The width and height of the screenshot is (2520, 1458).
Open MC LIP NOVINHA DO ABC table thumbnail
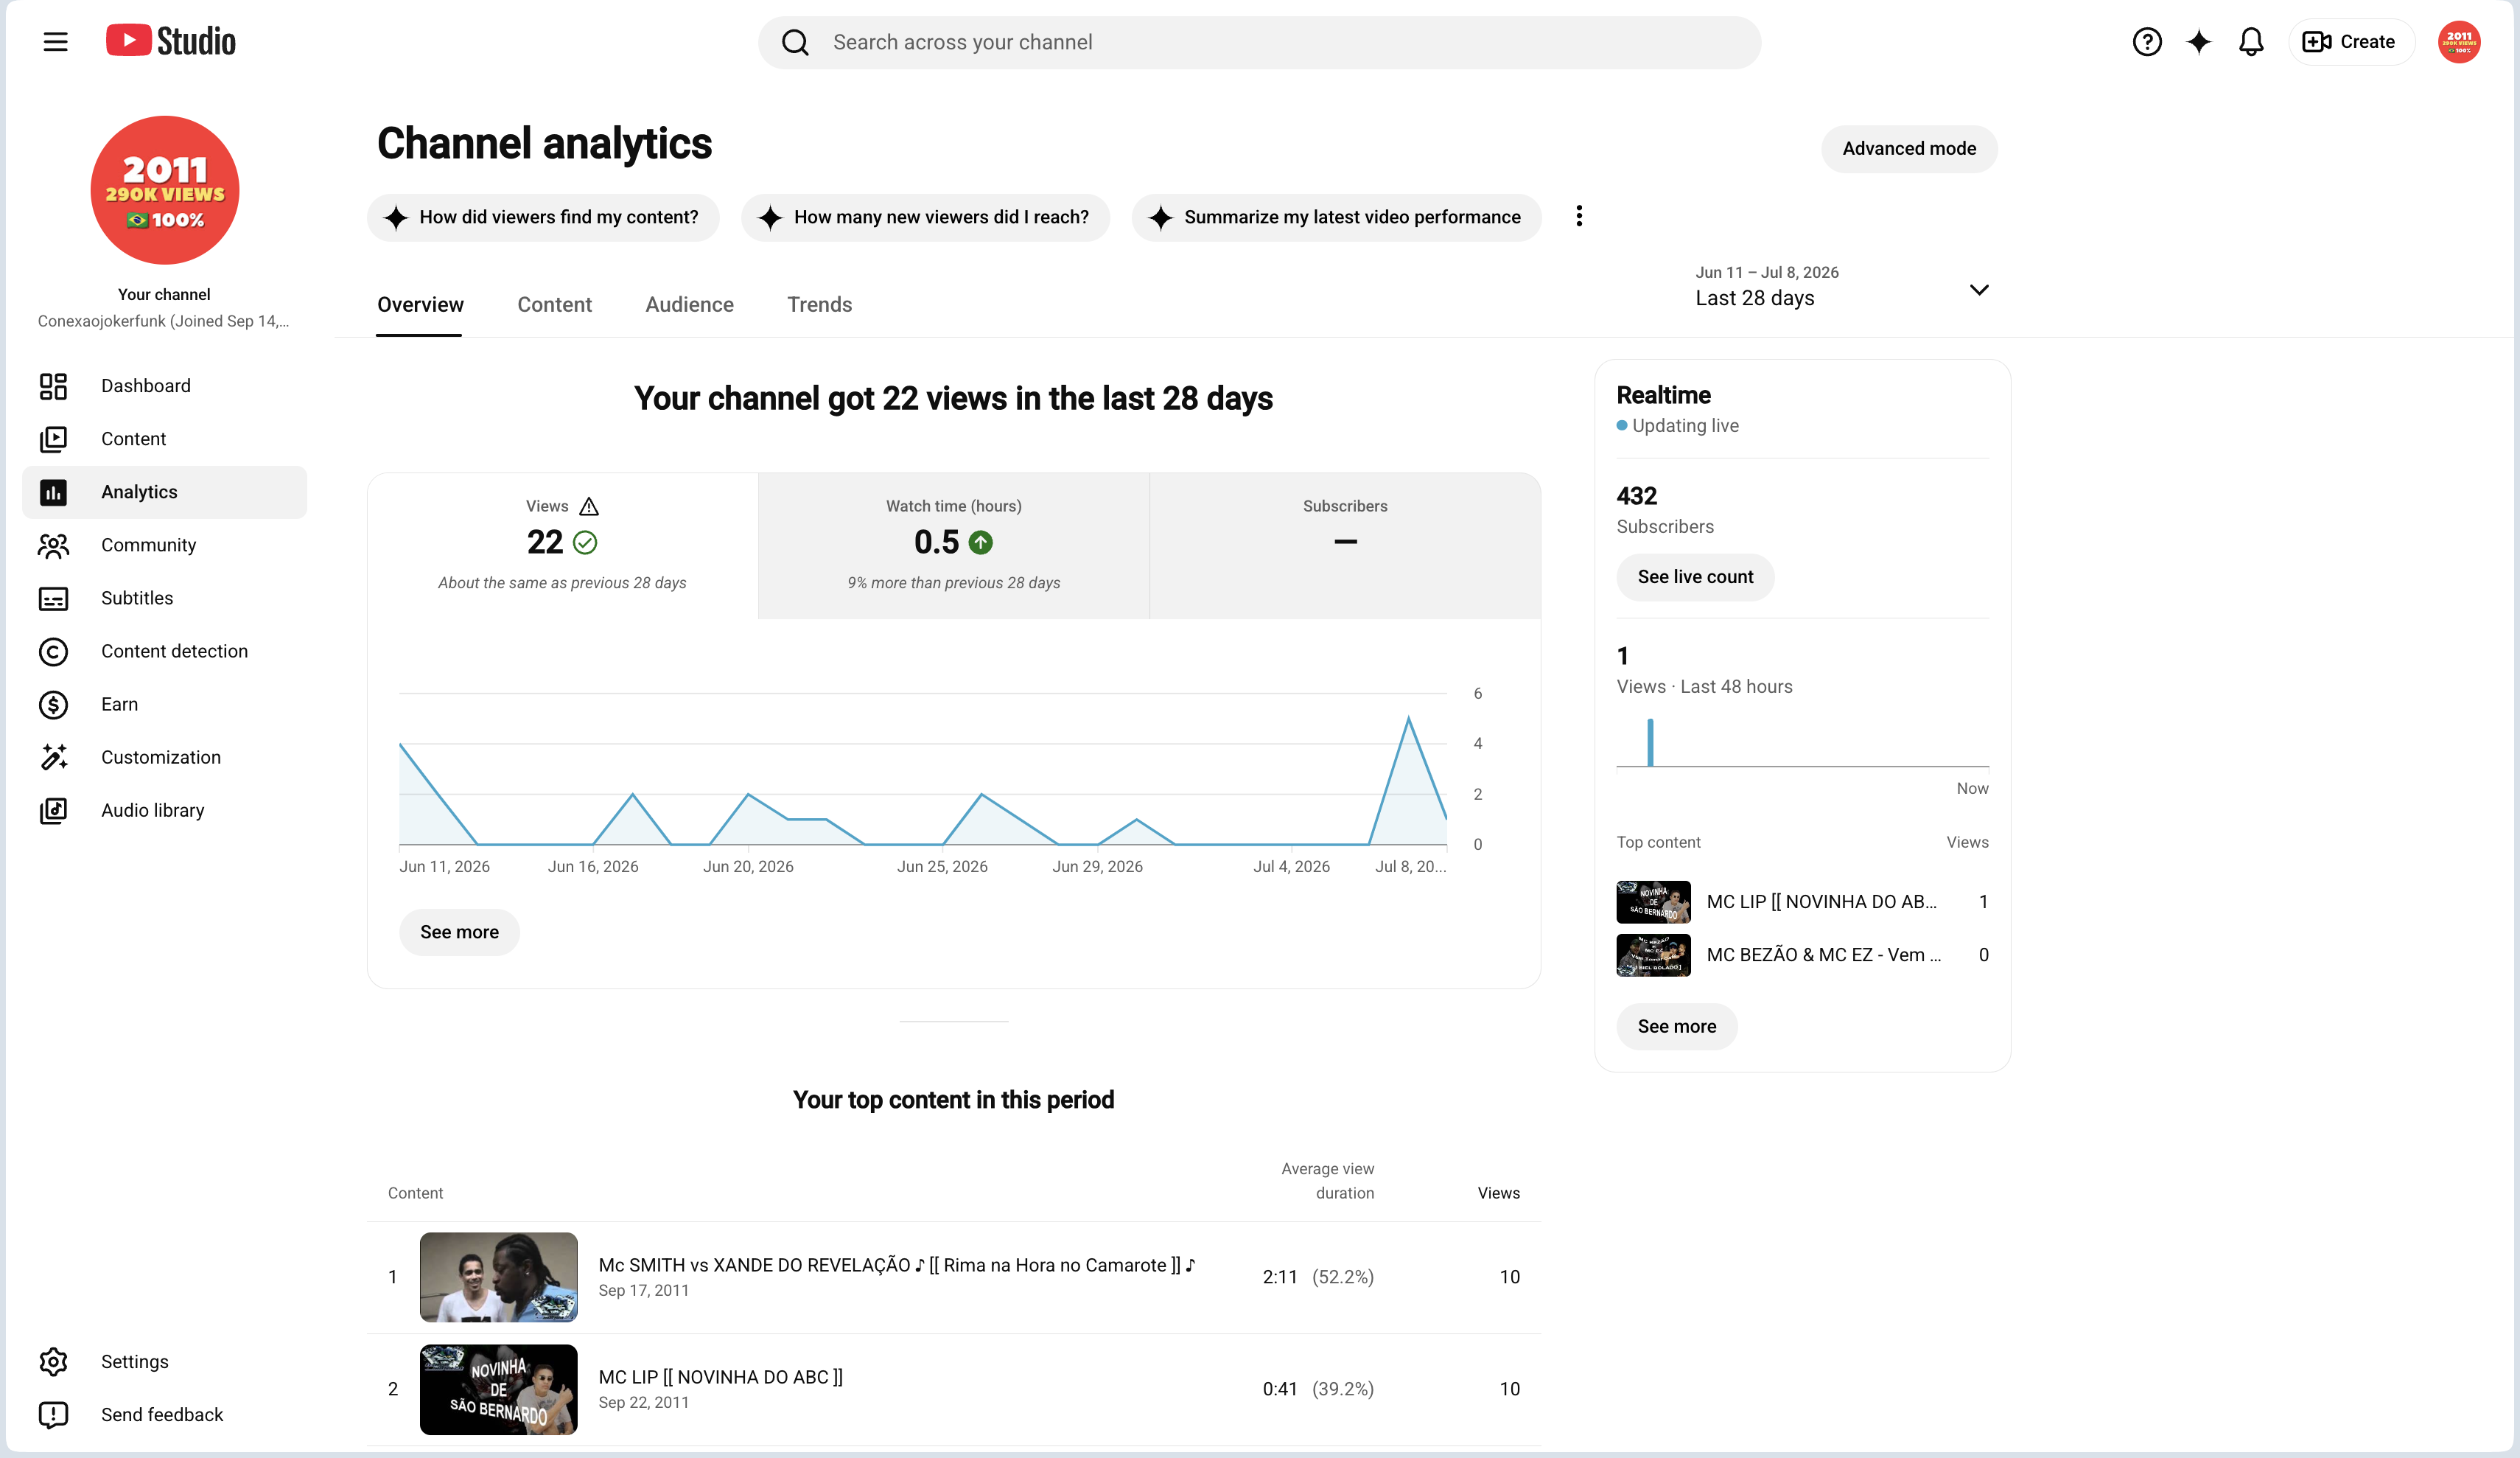(498, 1389)
